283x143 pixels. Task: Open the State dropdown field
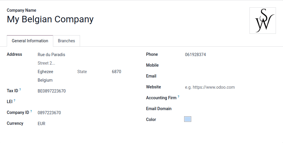pos(91,72)
